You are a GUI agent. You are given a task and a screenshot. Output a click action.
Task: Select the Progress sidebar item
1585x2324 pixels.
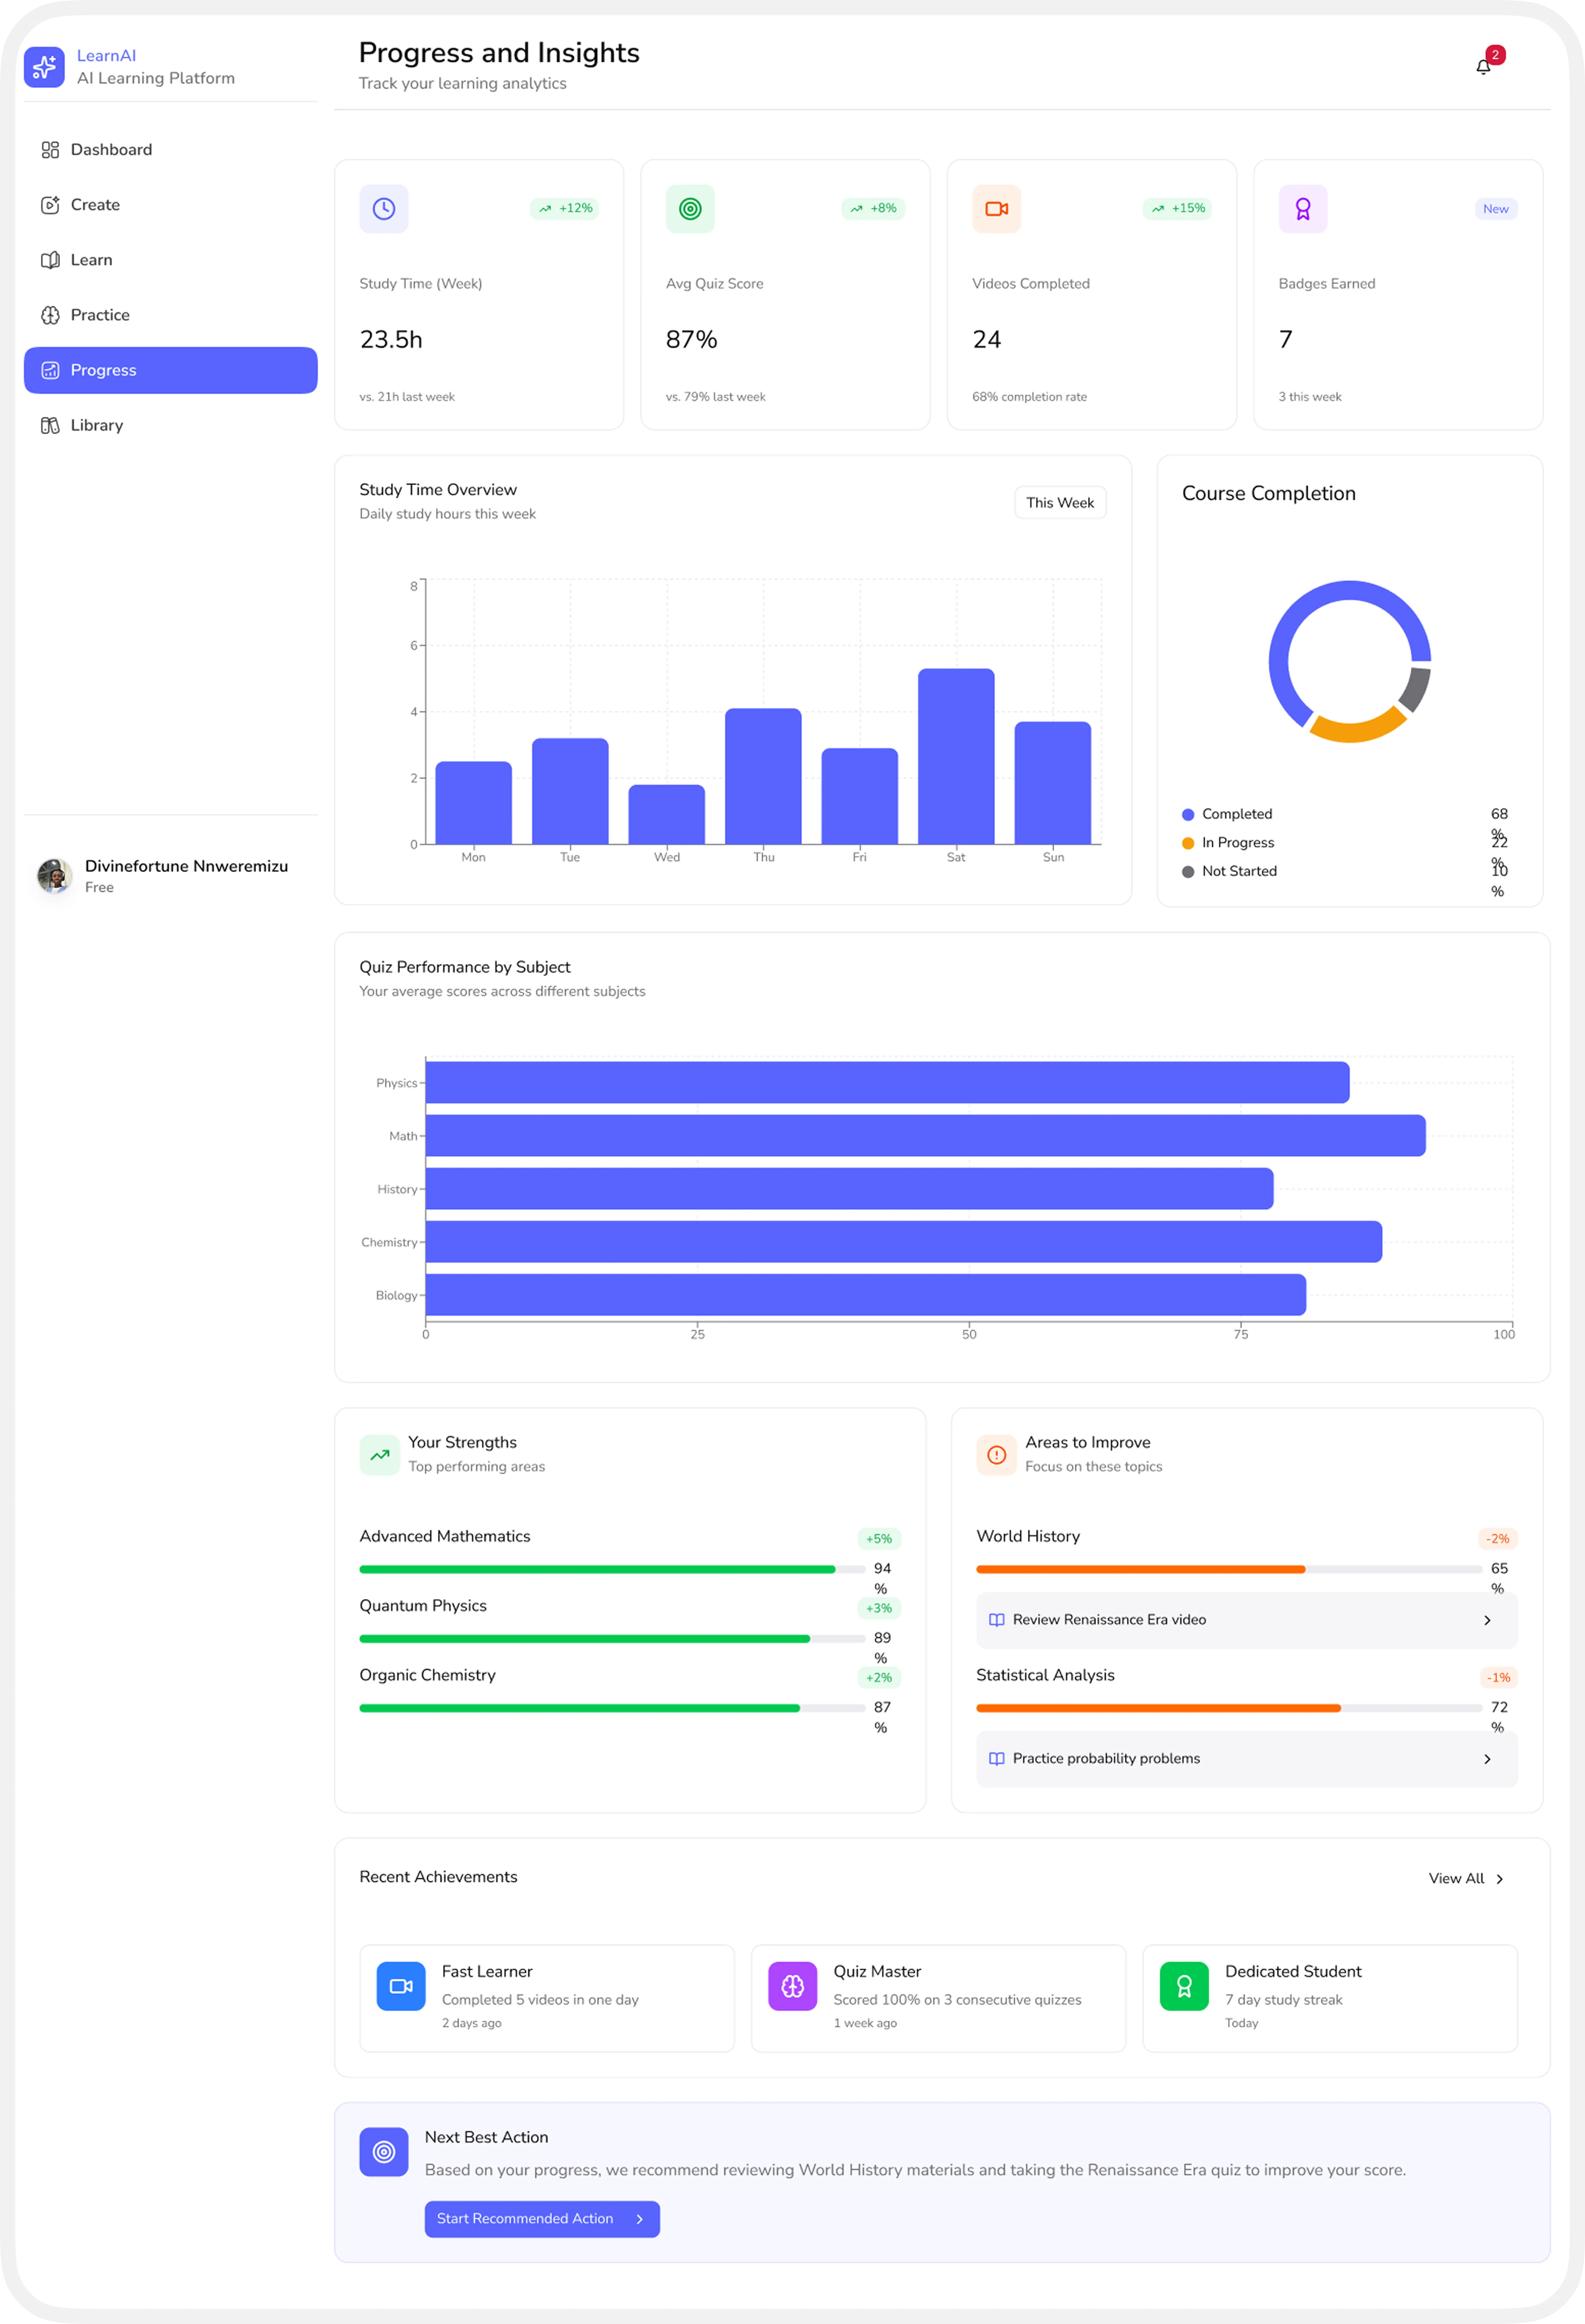171,370
